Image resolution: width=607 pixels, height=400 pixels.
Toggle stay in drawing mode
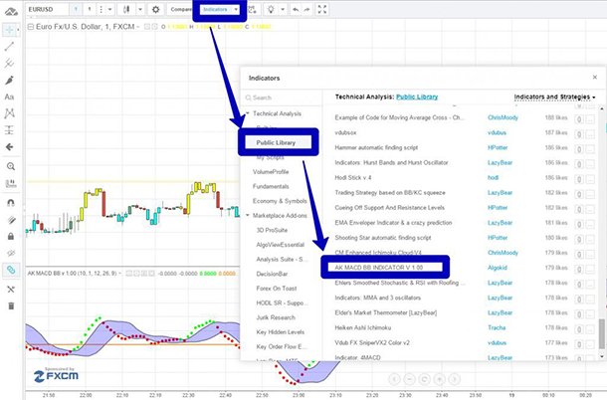11,220
